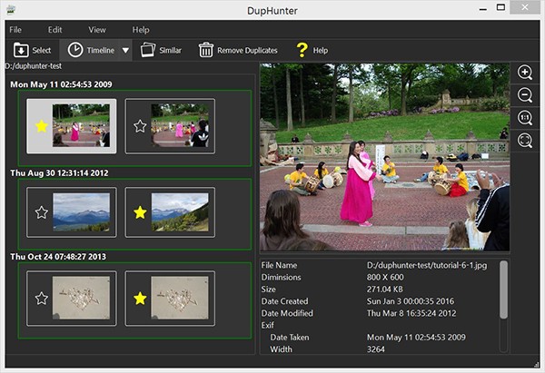Expand the Timeline dropdown arrow
545x373 pixels.
[125, 50]
